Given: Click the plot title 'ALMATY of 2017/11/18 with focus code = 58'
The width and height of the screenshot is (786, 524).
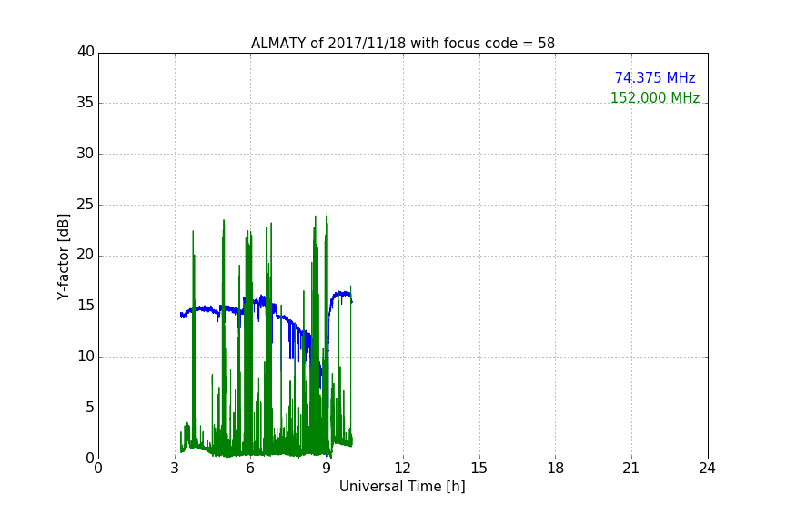Looking at the screenshot, I should 402,44.
